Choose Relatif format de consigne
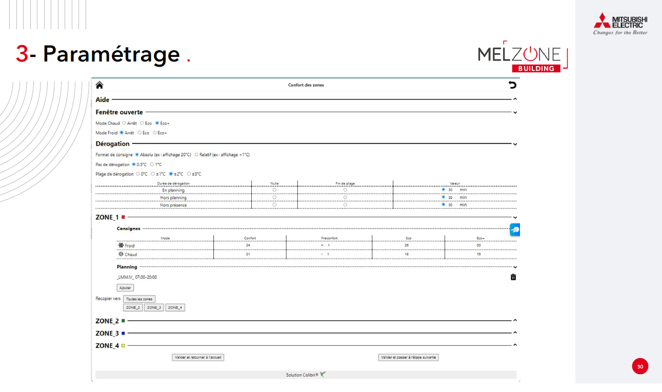This screenshot has height=392, width=662. 196,155
